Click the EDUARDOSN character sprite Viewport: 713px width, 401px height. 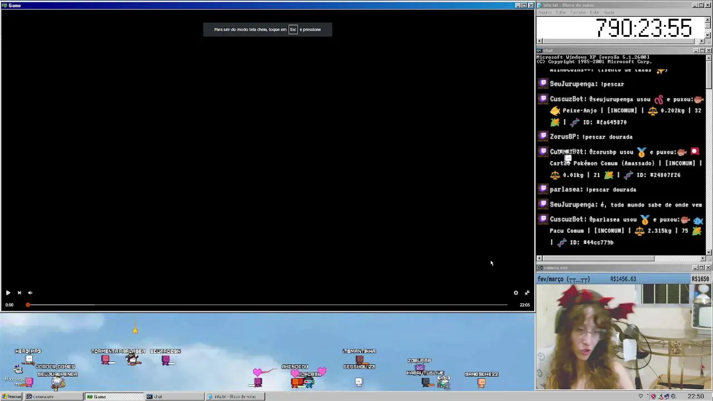coord(165,360)
